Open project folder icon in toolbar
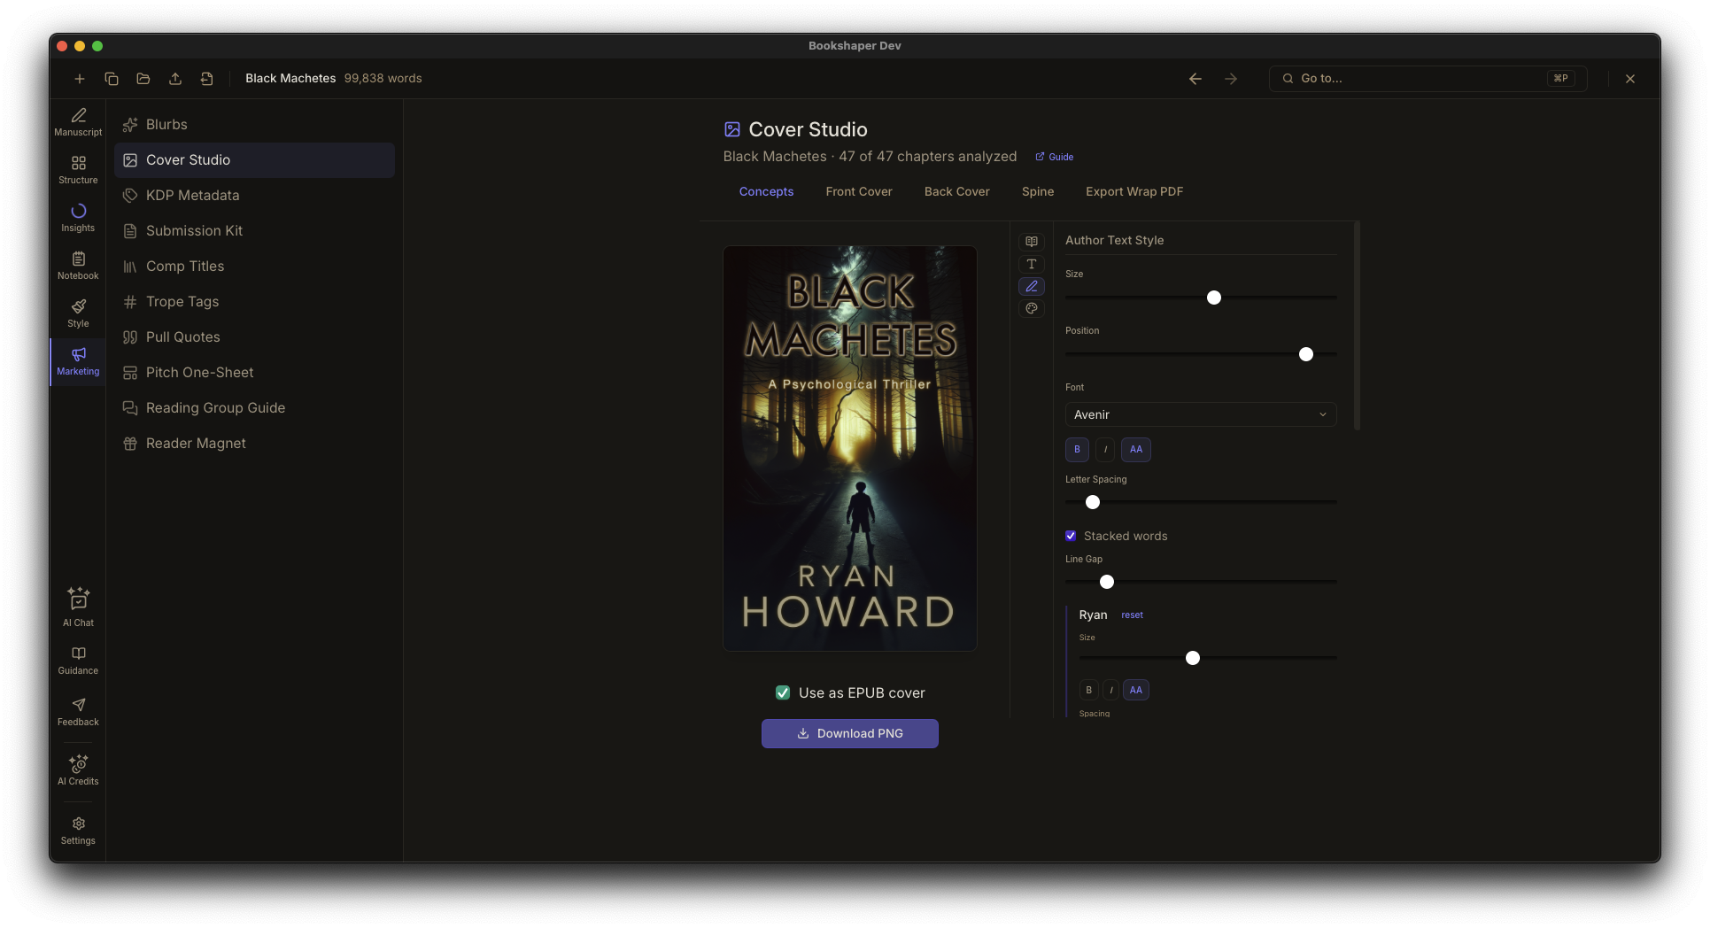Viewport: 1710px width, 928px height. 143,79
